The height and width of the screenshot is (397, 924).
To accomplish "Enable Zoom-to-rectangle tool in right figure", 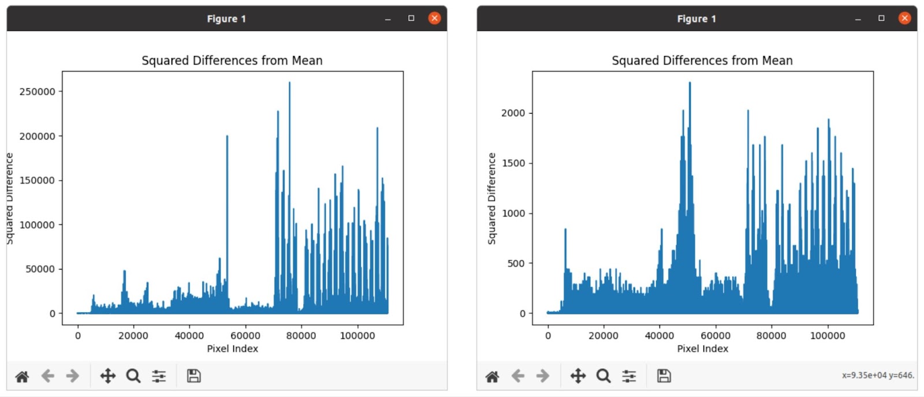I will [603, 376].
